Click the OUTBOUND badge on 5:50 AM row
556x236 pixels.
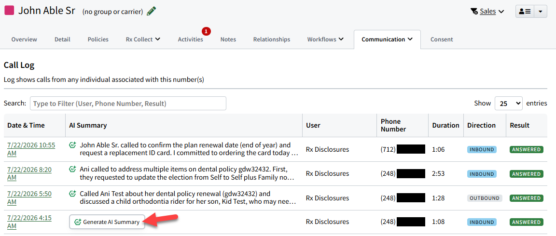485,198
